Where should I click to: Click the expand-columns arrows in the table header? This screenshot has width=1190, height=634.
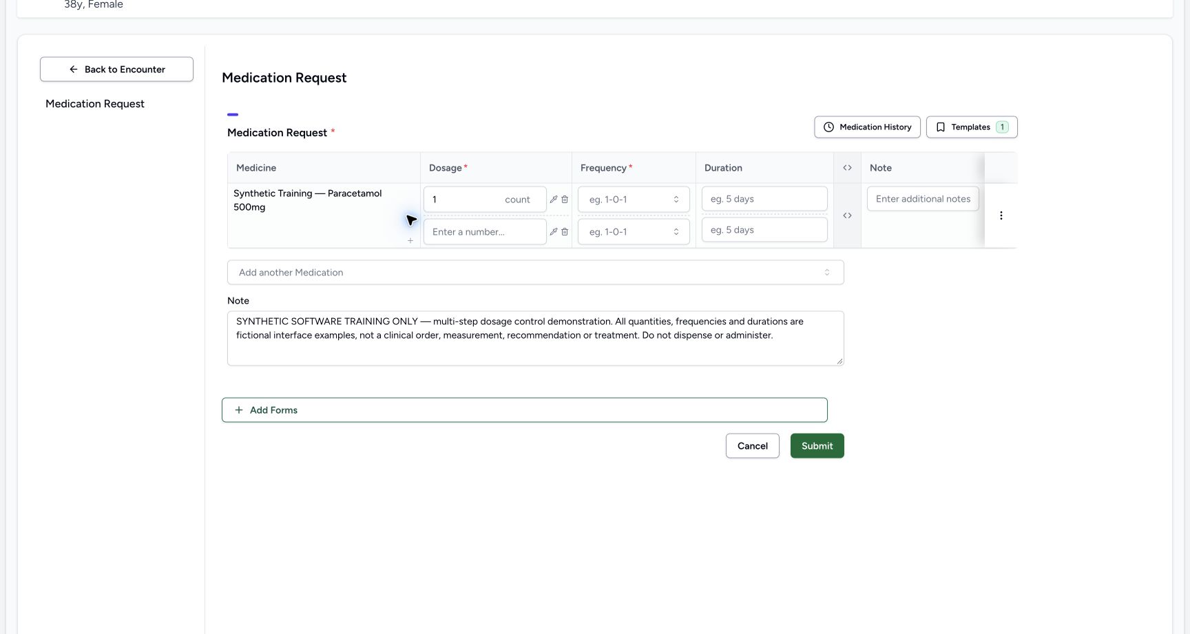click(847, 168)
